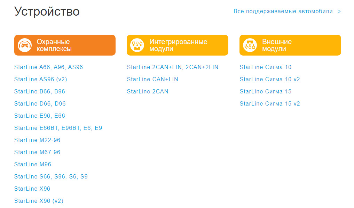Choose StarLine Сигма 10 v2

(270, 80)
